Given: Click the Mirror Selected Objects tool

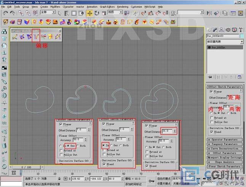Looking at the screenshot, I should click(209, 13).
